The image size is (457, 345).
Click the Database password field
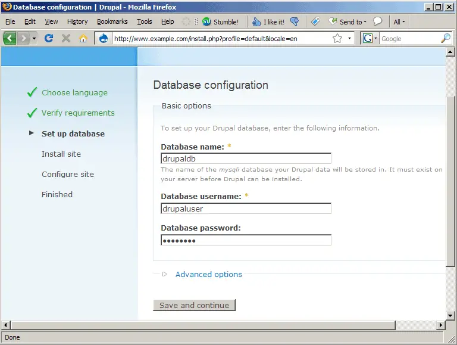pos(246,240)
